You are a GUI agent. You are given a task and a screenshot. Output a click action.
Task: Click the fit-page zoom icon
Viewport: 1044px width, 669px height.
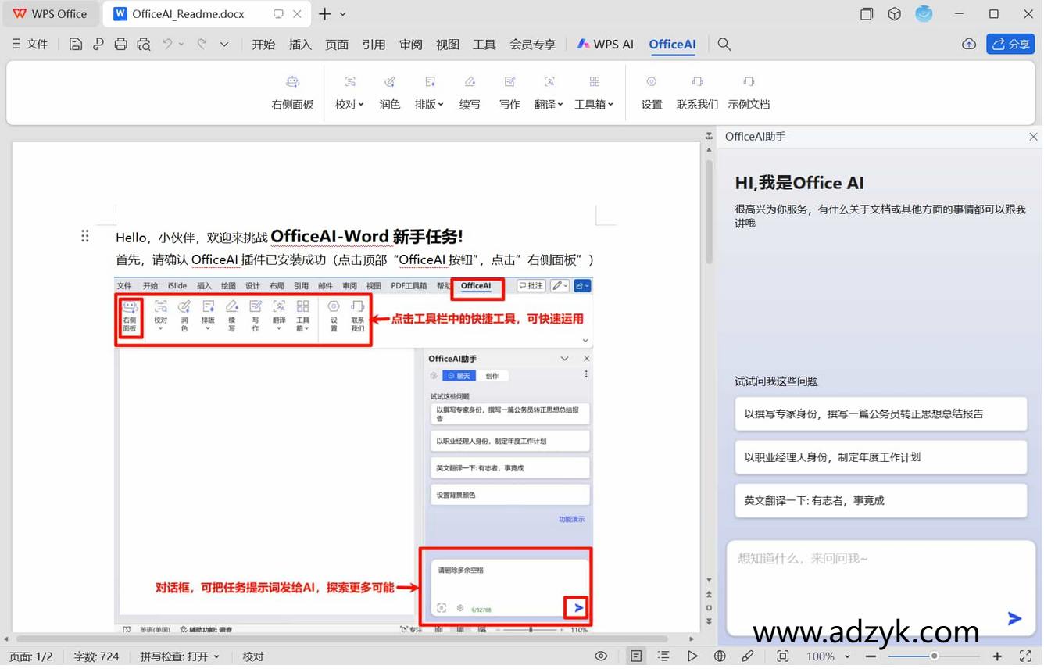pos(783,656)
